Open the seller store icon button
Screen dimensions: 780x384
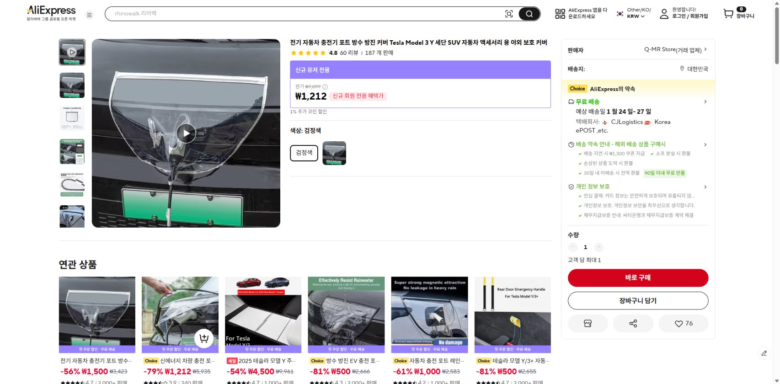coord(588,324)
